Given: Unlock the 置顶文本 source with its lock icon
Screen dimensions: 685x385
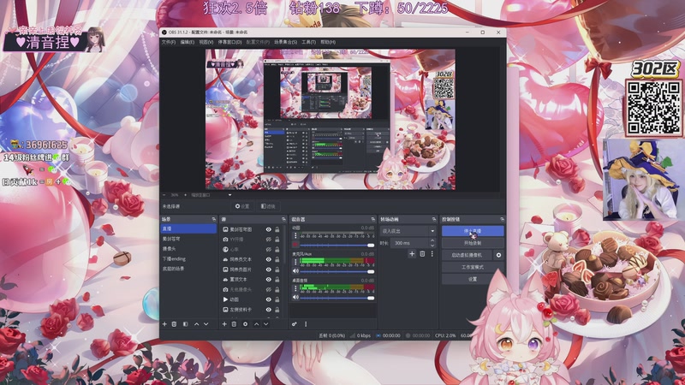Looking at the screenshot, I should point(277,280).
